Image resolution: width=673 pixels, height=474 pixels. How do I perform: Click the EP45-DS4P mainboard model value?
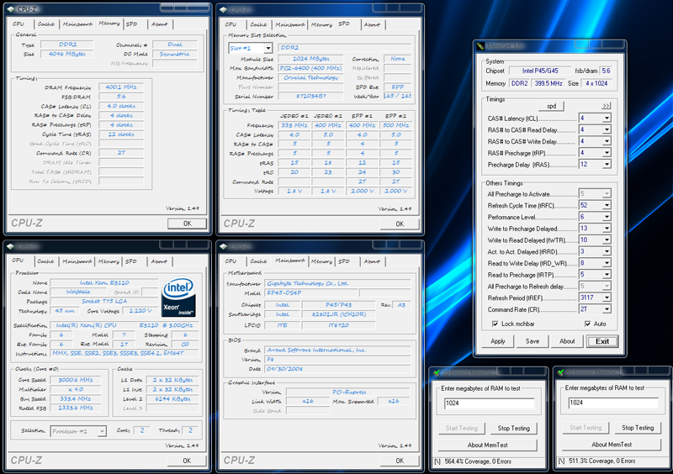[x=311, y=293]
